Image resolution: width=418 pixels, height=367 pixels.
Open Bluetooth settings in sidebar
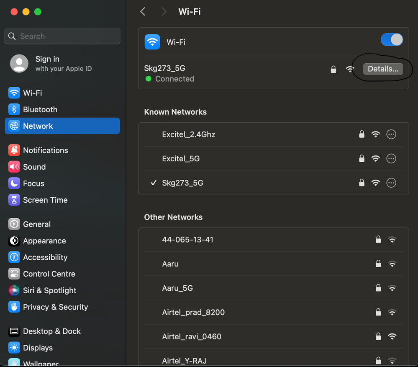click(62, 109)
